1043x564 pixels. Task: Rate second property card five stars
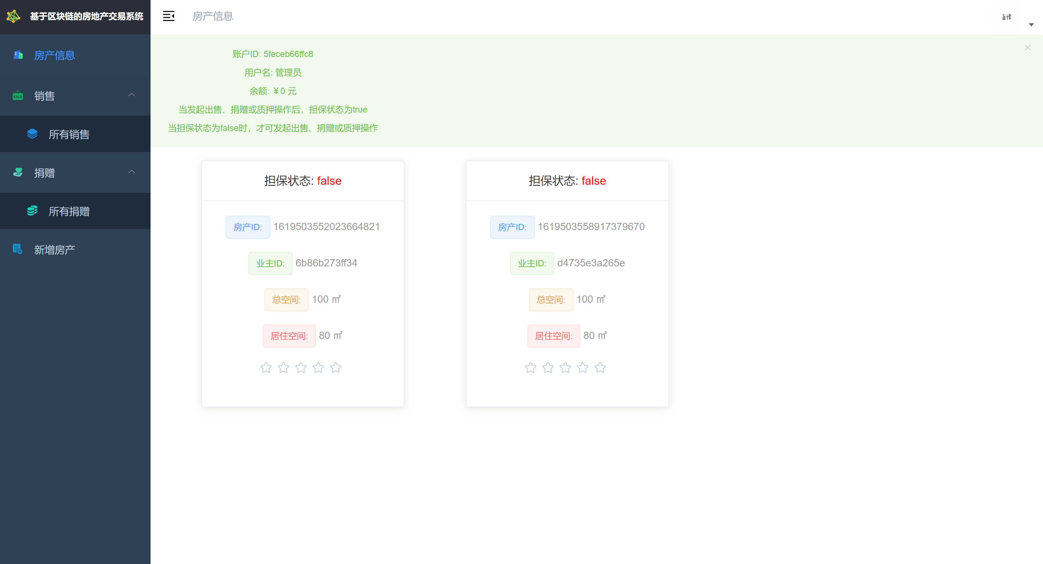tap(600, 368)
